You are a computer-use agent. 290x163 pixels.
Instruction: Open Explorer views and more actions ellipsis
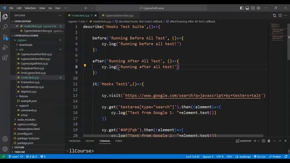60,15
